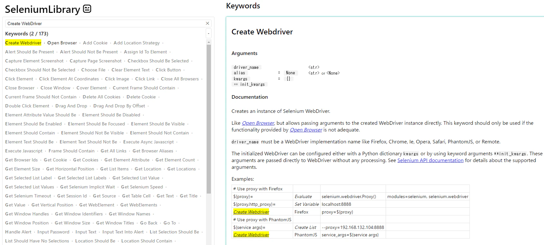
Task: Select Get Session Id keyword
Action: [x=72, y=196]
